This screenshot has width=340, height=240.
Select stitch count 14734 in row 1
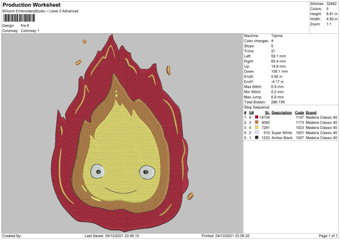coord(265,117)
